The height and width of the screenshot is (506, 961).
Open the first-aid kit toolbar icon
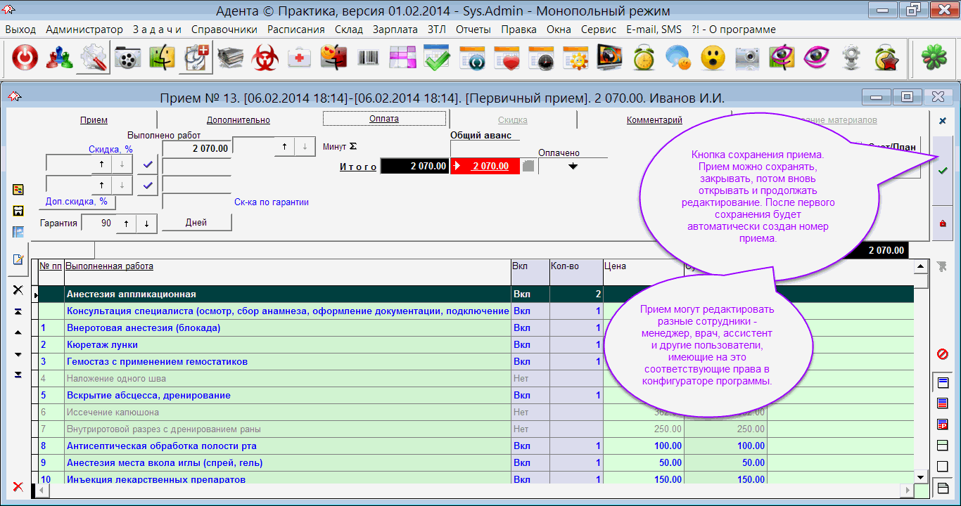300,59
